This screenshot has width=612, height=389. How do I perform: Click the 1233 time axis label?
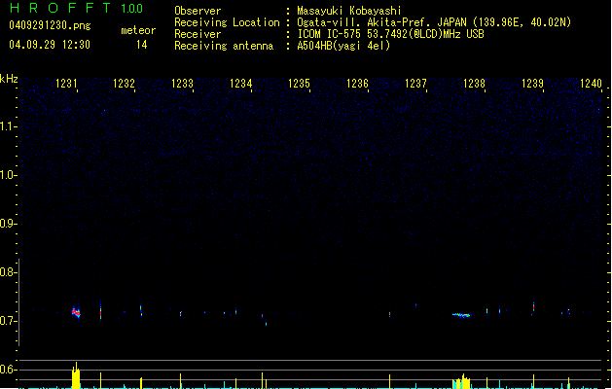point(182,84)
